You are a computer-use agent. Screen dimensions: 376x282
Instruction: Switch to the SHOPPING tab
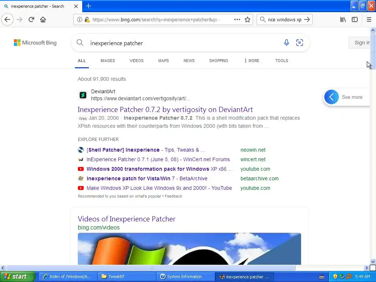coord(218,61)
